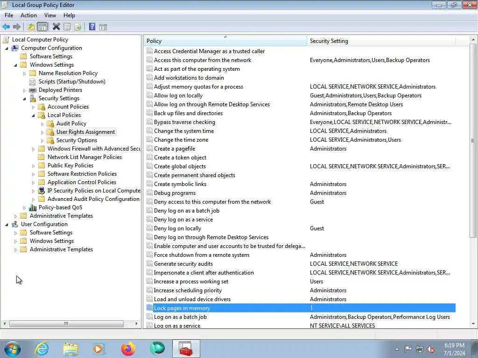478x358 pixels.
Task: Sort by the Security Setting column header
Action: tap(381, 41)
